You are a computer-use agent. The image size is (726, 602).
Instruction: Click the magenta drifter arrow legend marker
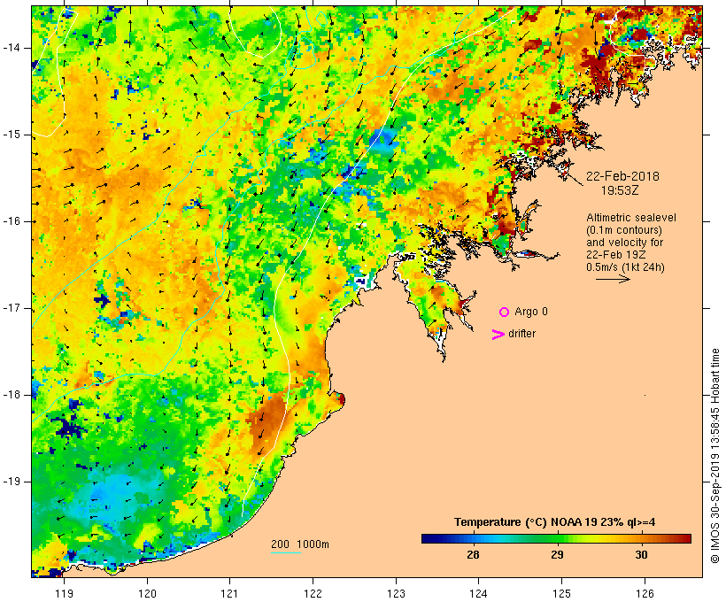coord(498,335)
